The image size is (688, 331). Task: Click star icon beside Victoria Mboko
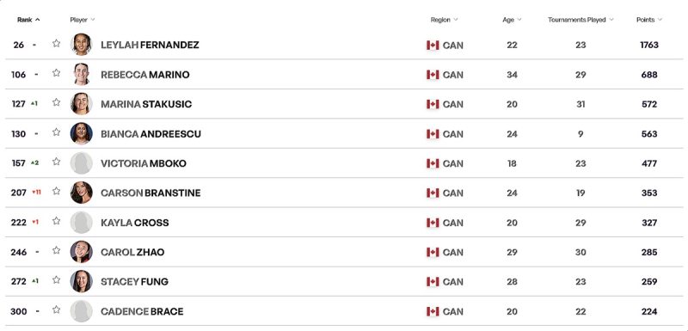point(56,162)
